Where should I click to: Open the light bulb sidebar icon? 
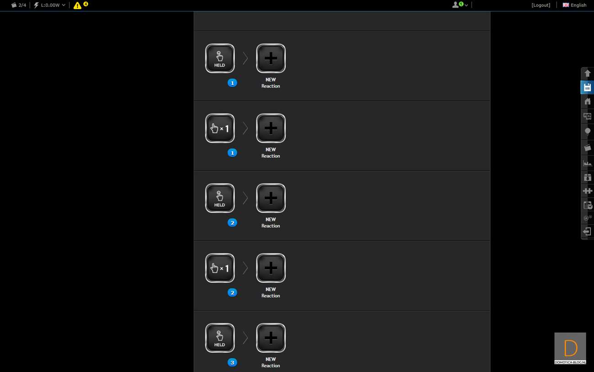[587, 132]
